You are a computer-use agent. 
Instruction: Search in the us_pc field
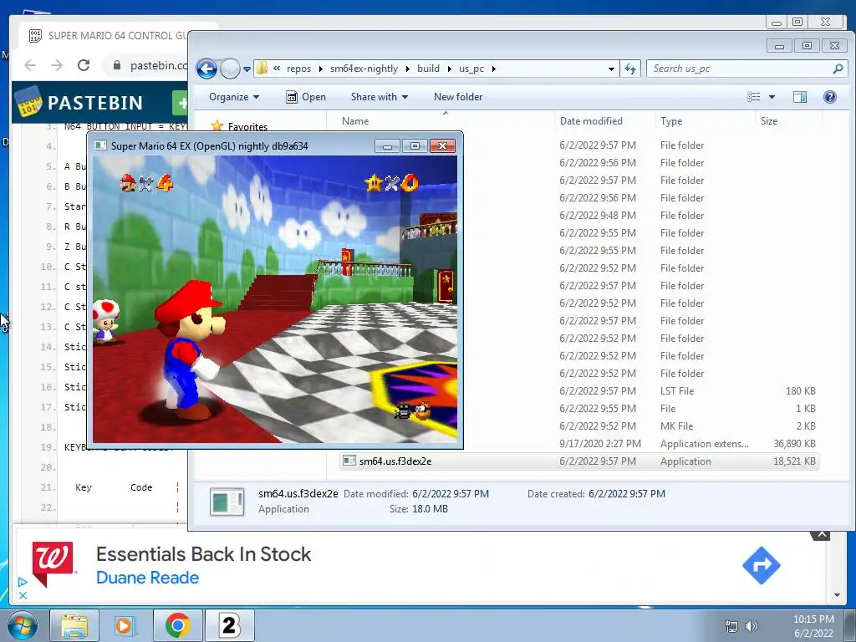pyautogui.click(x=746, y=69)
